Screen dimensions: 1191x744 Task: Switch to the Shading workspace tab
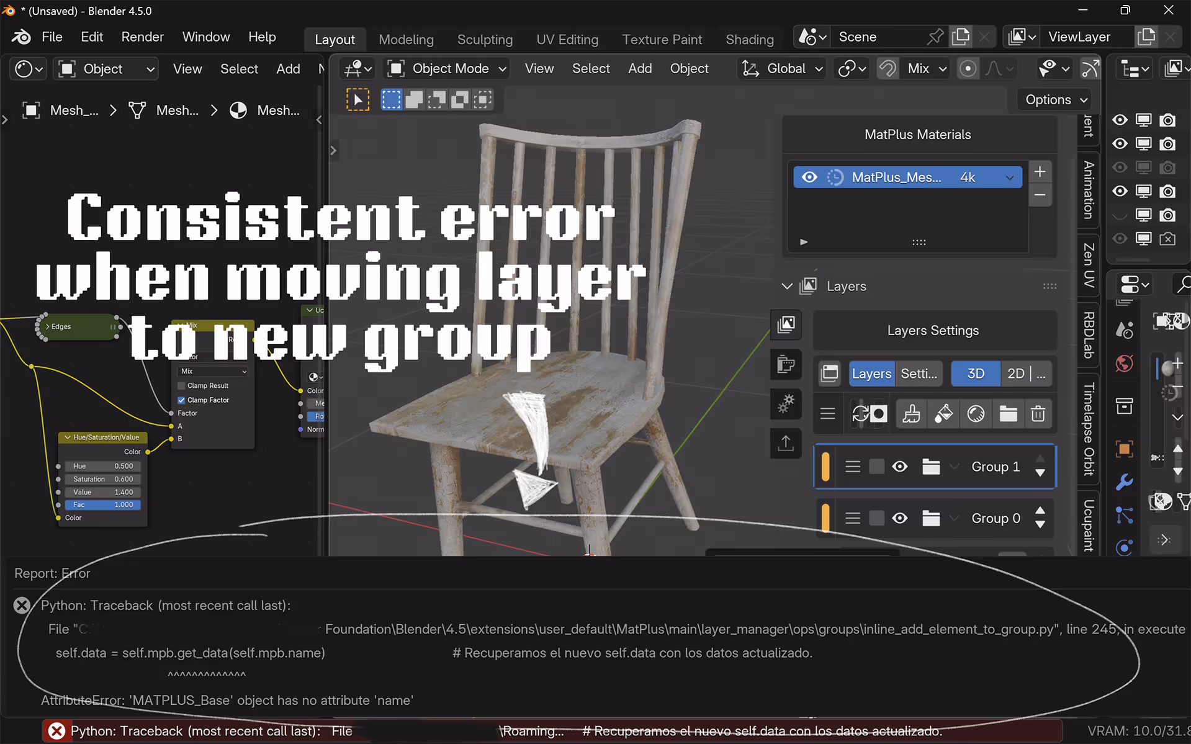coord(749,40)
